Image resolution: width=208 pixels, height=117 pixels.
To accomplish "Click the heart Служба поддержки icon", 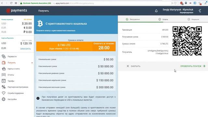I will [4, 93].
